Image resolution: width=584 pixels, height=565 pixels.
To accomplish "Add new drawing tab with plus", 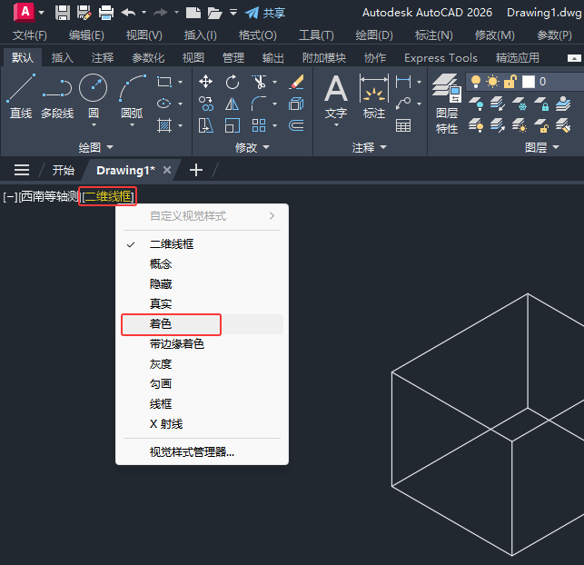I will pos(196,170).
